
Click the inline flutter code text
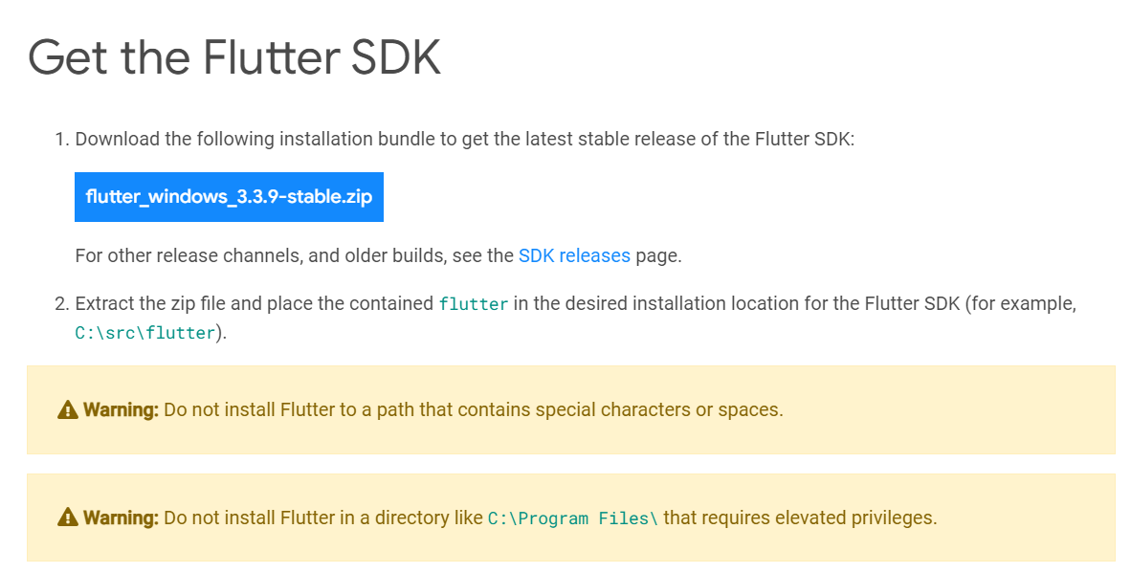(x=474, y=304)
